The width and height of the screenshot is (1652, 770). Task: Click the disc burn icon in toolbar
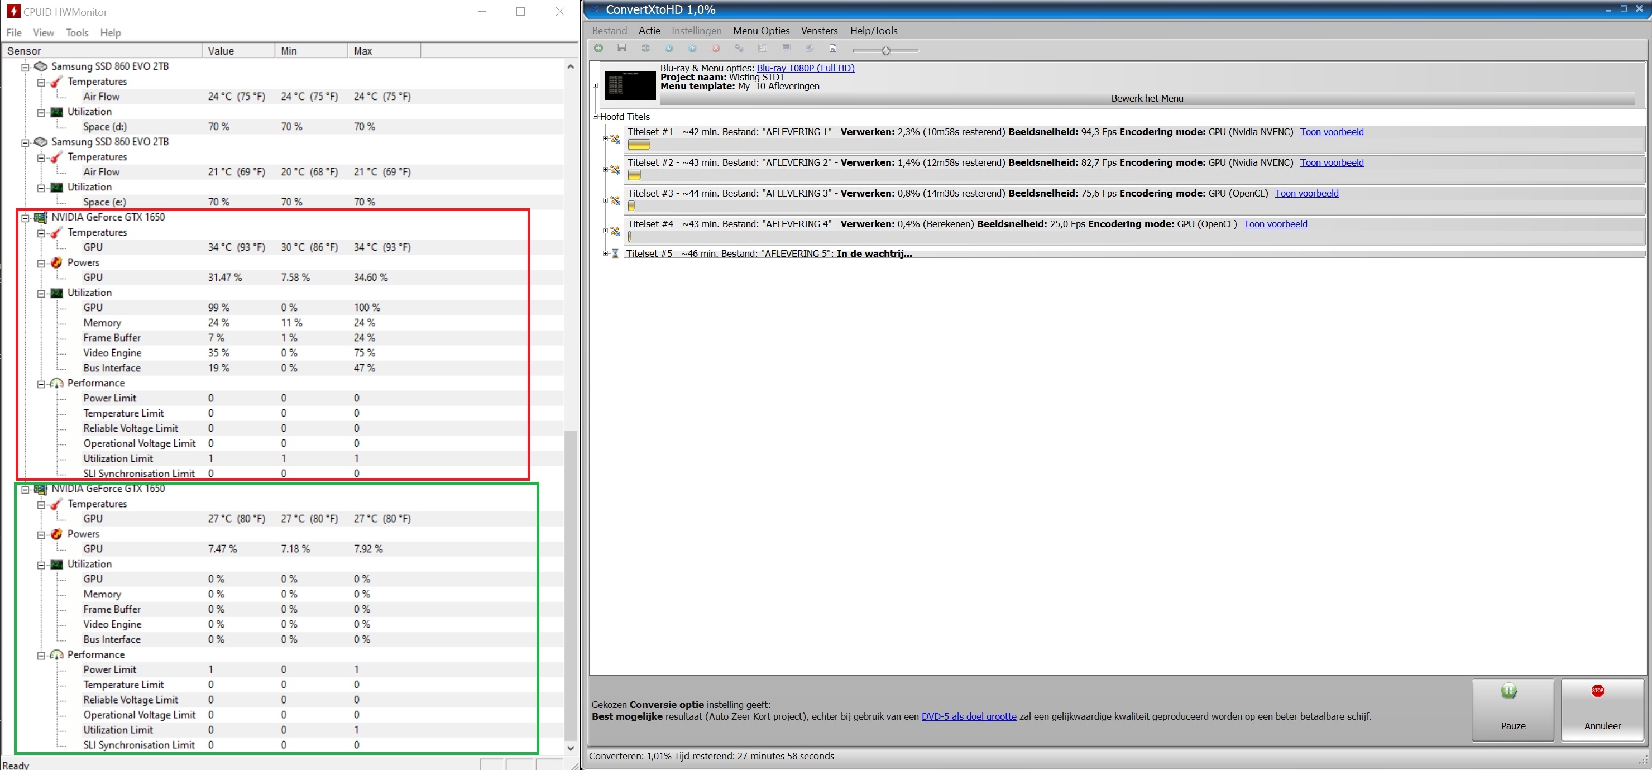pyautogui.click(x=810, y=48)
